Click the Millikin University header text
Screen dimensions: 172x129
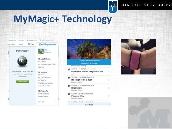146,5
